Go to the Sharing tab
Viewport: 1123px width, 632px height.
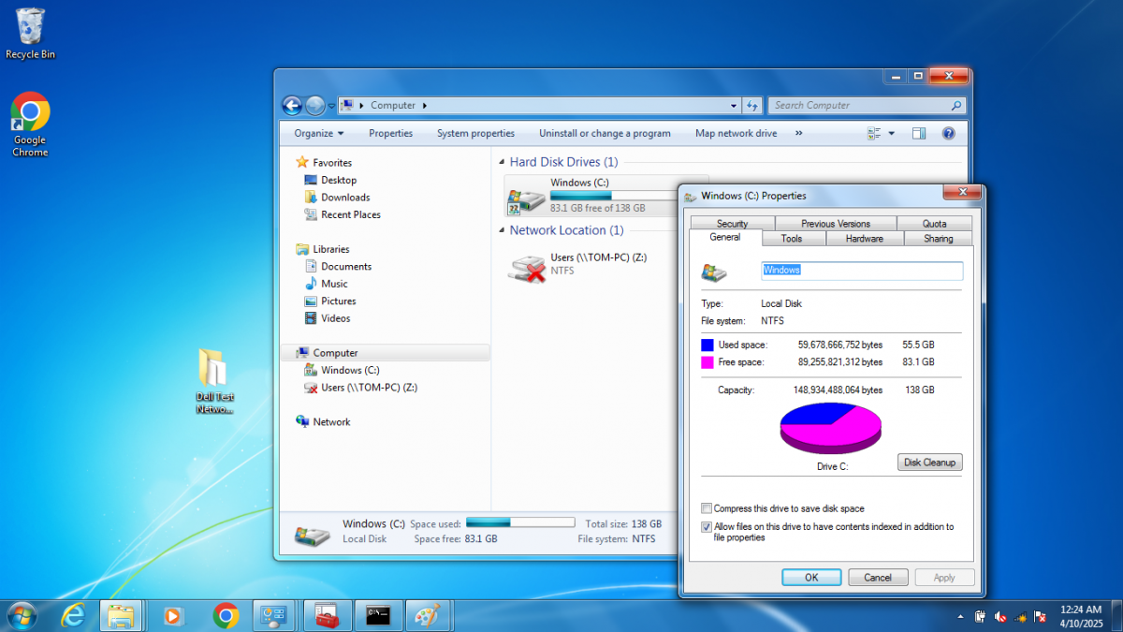pos(939,238)
